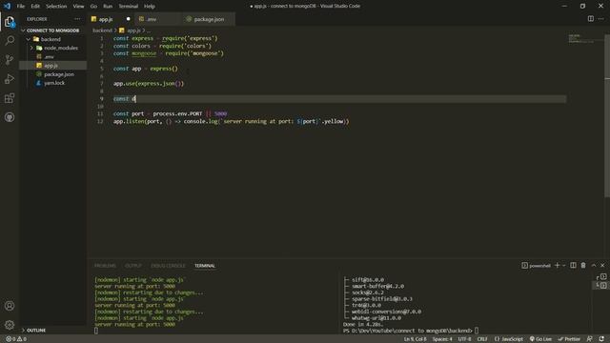Click the backend breadcrumb segment

pos(102,30)
